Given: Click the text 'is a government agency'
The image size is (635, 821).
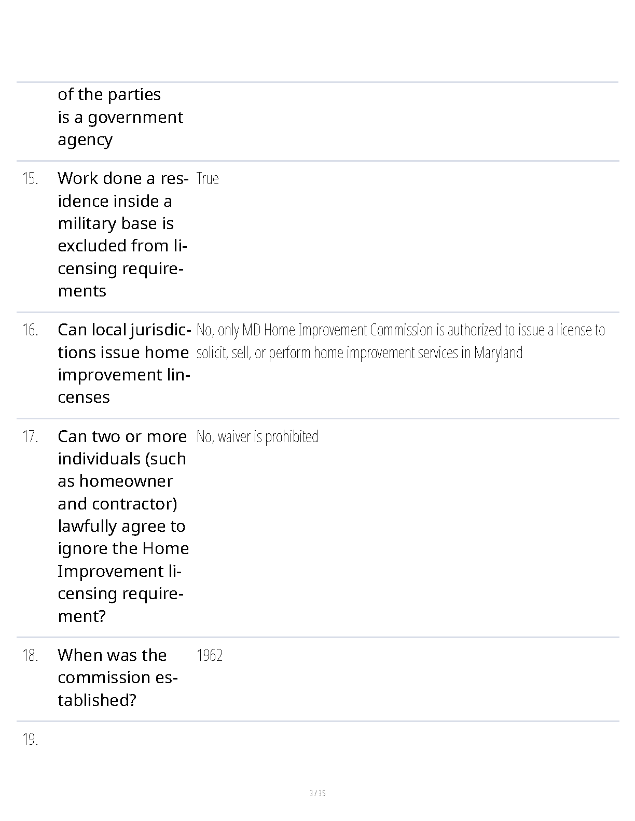Looking at the screenshot, I should click(x=120, y=129).
